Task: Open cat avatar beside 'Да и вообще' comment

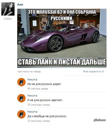Action: tap(21, 114)
